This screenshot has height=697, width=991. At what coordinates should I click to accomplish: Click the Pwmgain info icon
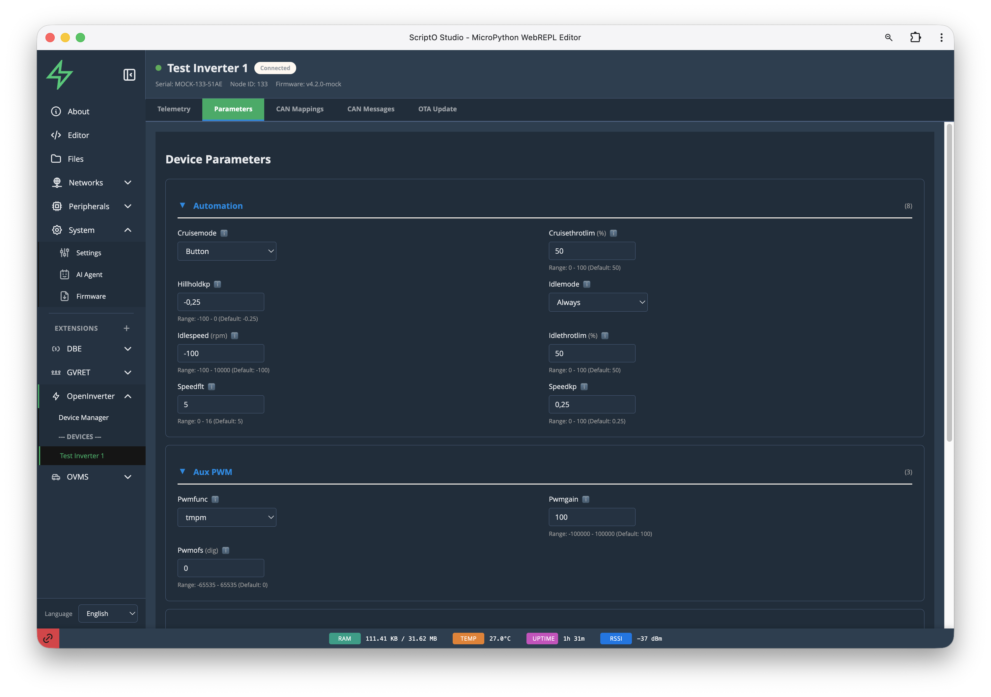tap(586, 499)
